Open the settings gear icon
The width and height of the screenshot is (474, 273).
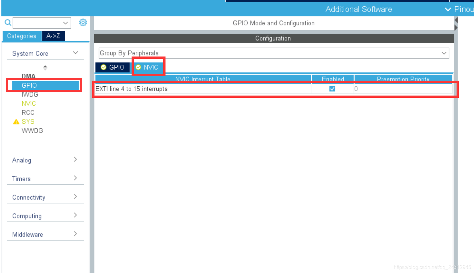(83, 23)
